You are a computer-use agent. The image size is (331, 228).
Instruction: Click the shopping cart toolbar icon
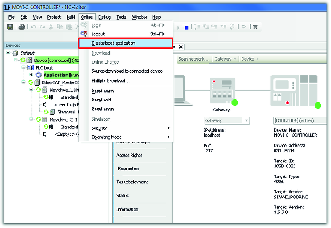tap(255, 27)
